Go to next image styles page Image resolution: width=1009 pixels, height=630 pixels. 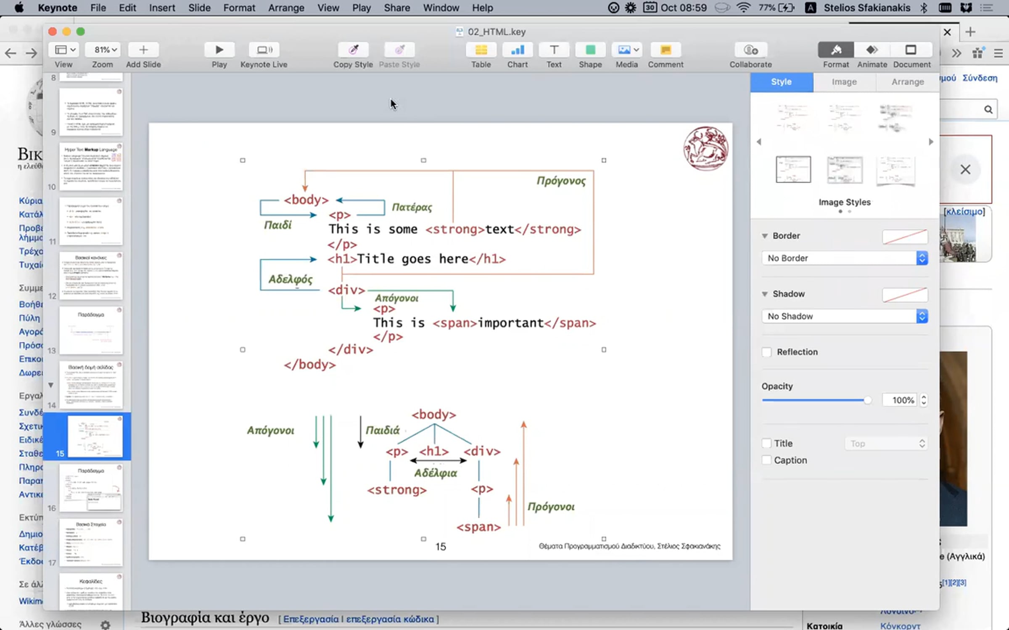pyautogui.click(x=931, y=142)
